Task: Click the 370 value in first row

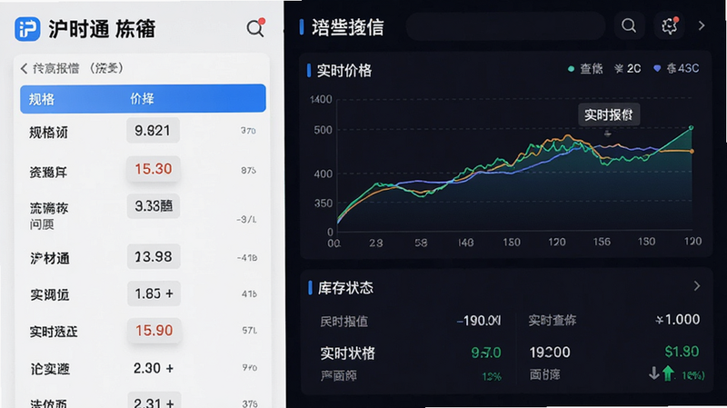Action: point(248,131)
